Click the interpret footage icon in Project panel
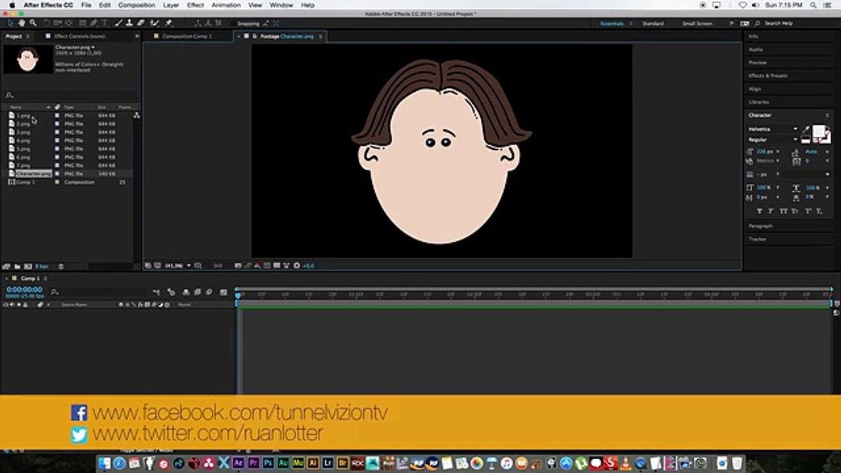 [x=6, y=266]
